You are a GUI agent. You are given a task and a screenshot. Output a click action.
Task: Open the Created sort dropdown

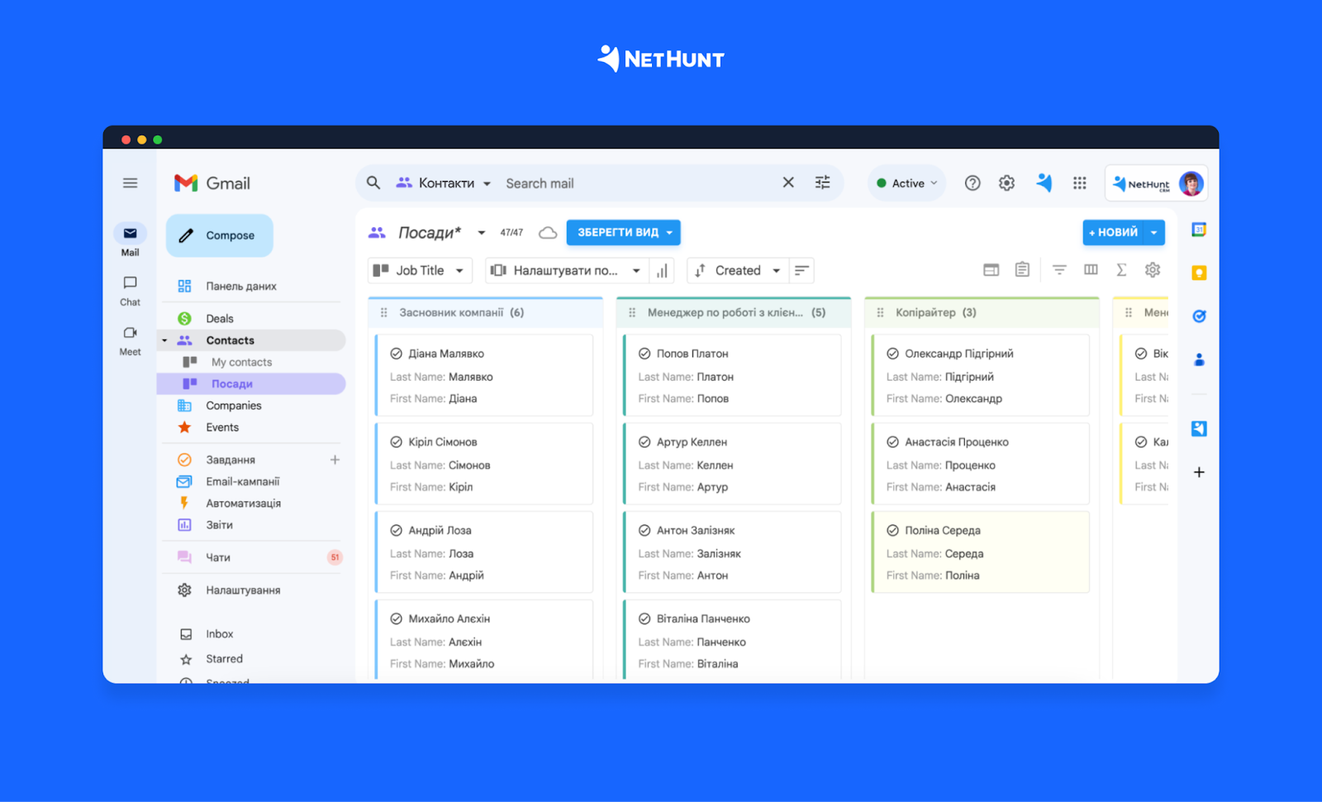(x=738, y=271)
